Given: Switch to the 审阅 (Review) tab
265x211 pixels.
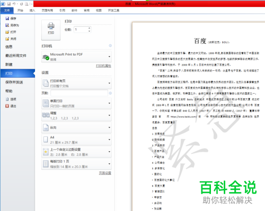Looking at the screenshot, I should coord(86,11).
